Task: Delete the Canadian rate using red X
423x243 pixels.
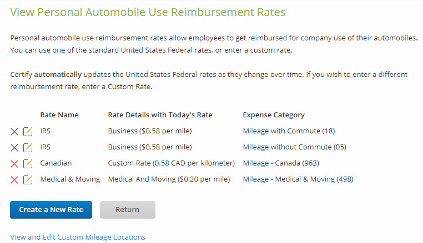Action: coord(14,164)
